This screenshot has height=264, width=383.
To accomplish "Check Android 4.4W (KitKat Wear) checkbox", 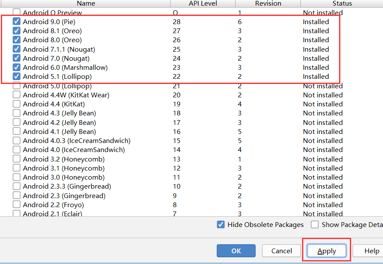I will pyautogui.click(x=16, y=95).
